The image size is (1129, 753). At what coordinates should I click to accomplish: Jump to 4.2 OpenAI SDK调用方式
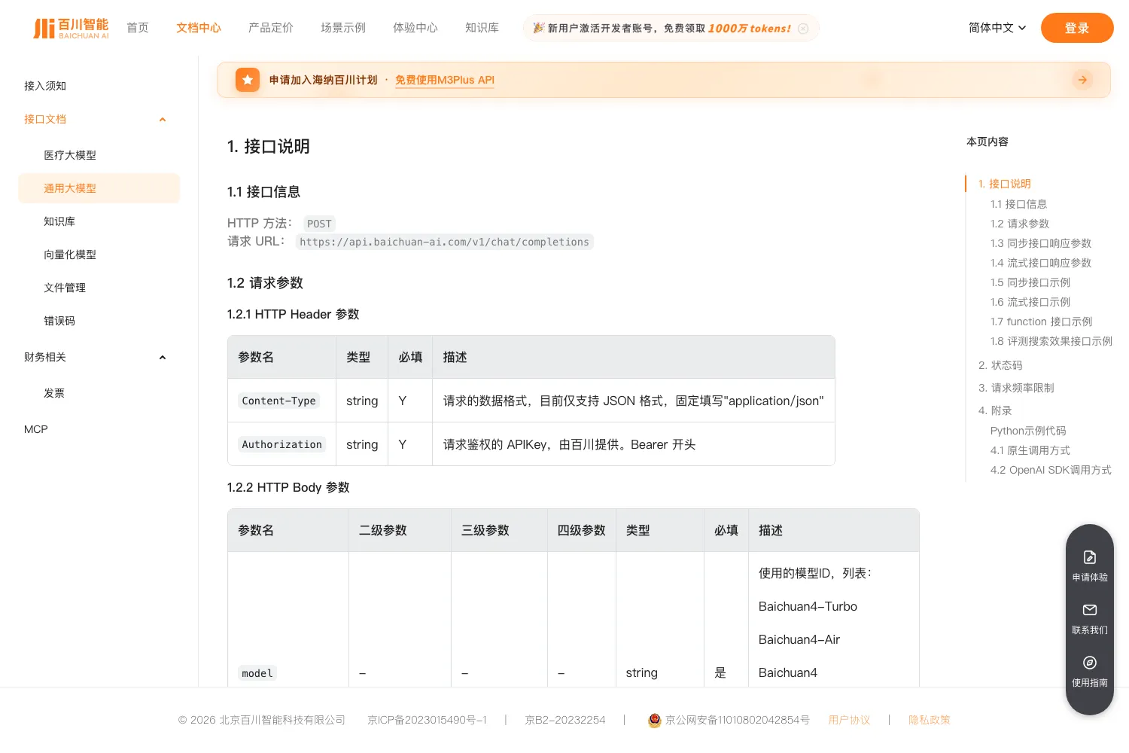pos(1051,470)
